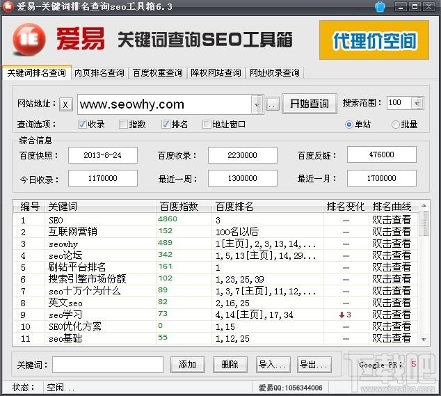Select the 英文seo keyword row
Screen dimensions: 441x396
[216, 303]
